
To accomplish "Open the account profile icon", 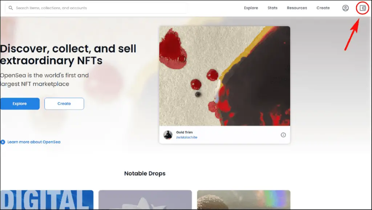I will tap(345, 8).
